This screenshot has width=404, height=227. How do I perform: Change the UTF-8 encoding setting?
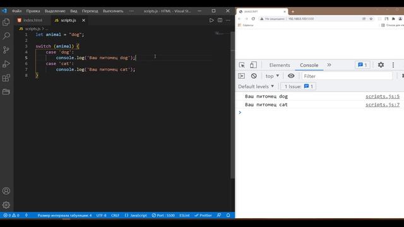[x=101, y=215]
